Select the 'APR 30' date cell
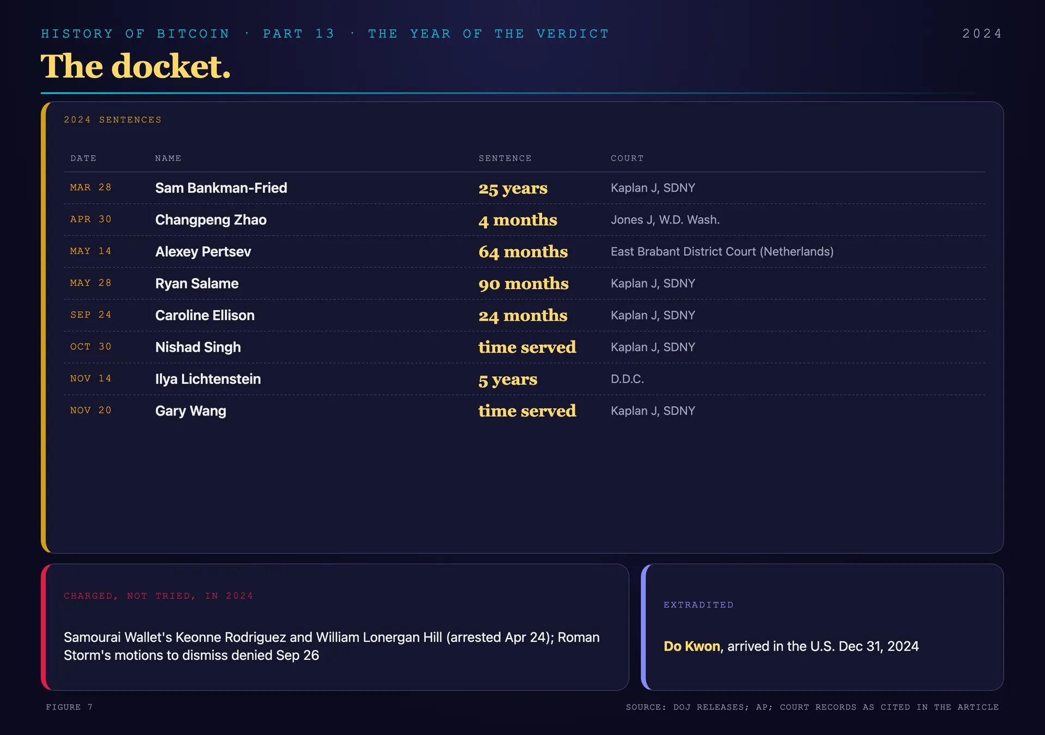Viewport: 1045px width, 735px height. click(x=91, y=219)
